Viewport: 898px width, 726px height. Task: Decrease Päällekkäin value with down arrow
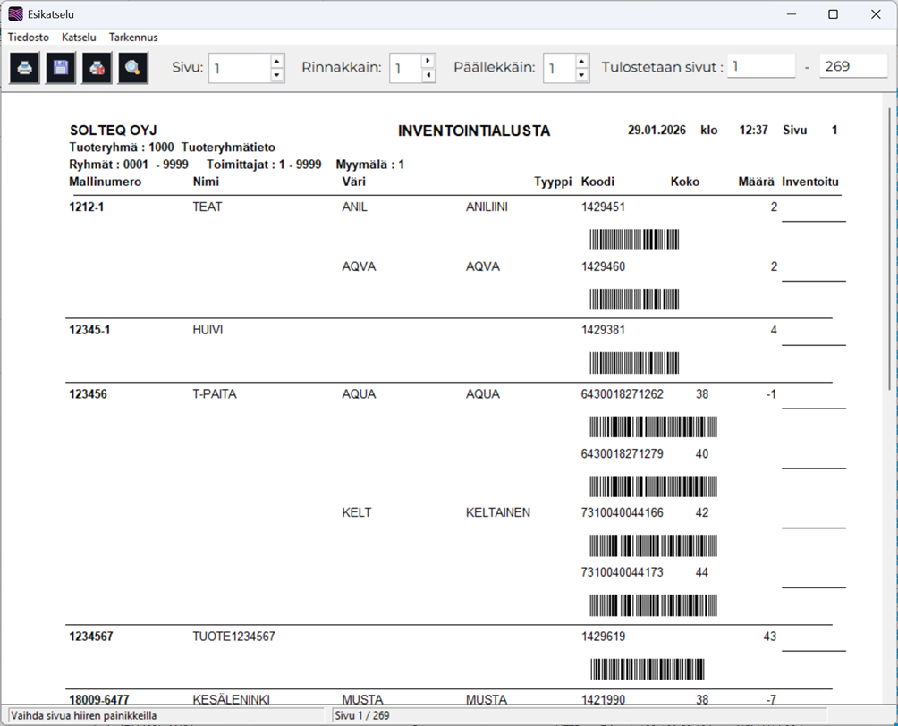coord(582,76)
